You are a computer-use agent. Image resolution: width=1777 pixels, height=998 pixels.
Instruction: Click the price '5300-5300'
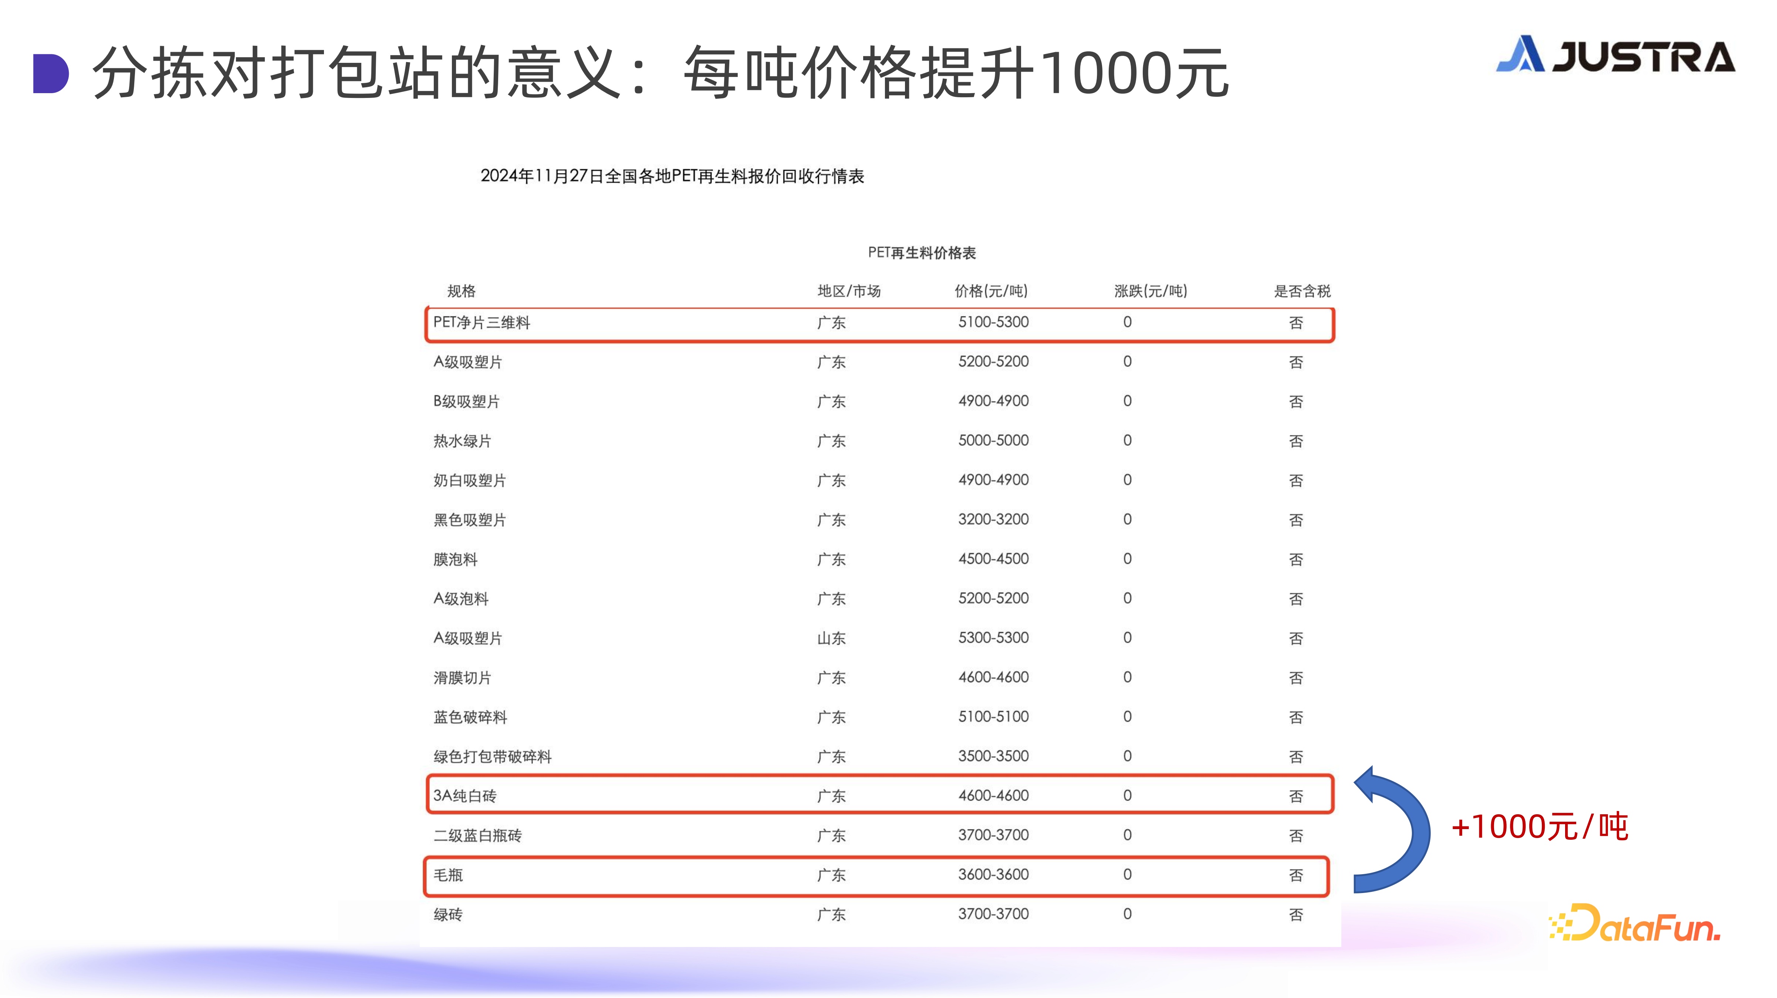click(x=993, y=638)
